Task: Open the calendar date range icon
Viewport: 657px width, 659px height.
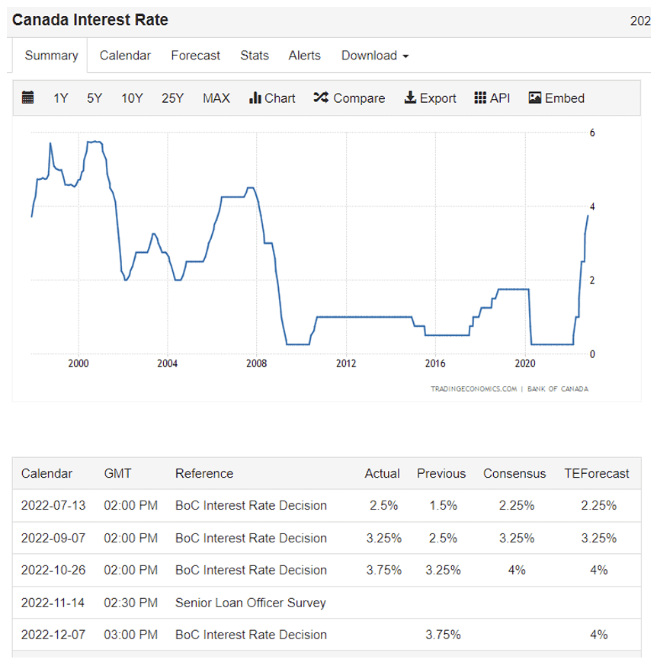Action: click(28, 98)
